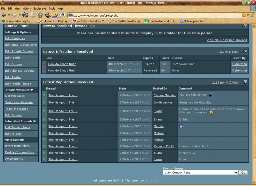The image size is (256, 186).
Task: Open the Event Reminders link
Action: [17, 146]
